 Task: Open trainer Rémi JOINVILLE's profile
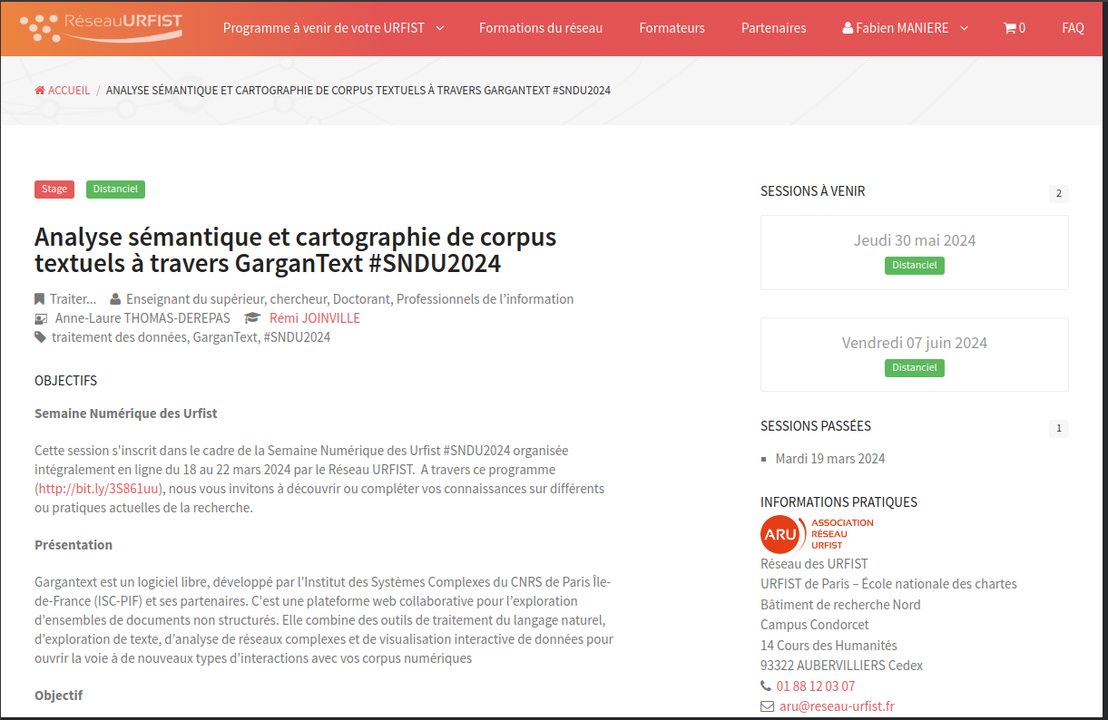(x=315, y=318)
